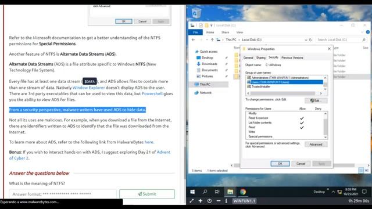
Task: Open the Powershell link in article
Action: tap(152, 93)
